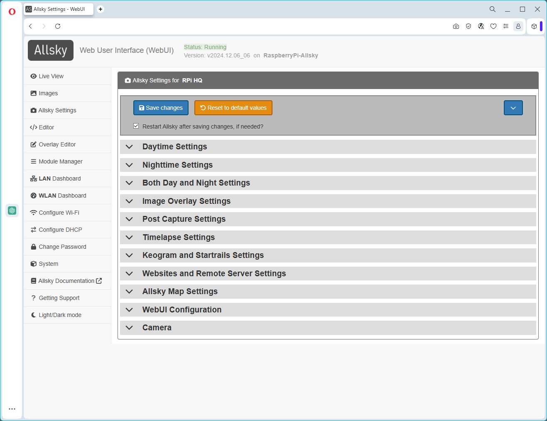Click the System cube icon
The width and height of the screenshot is (547, 421).
[x=33, y=264]
